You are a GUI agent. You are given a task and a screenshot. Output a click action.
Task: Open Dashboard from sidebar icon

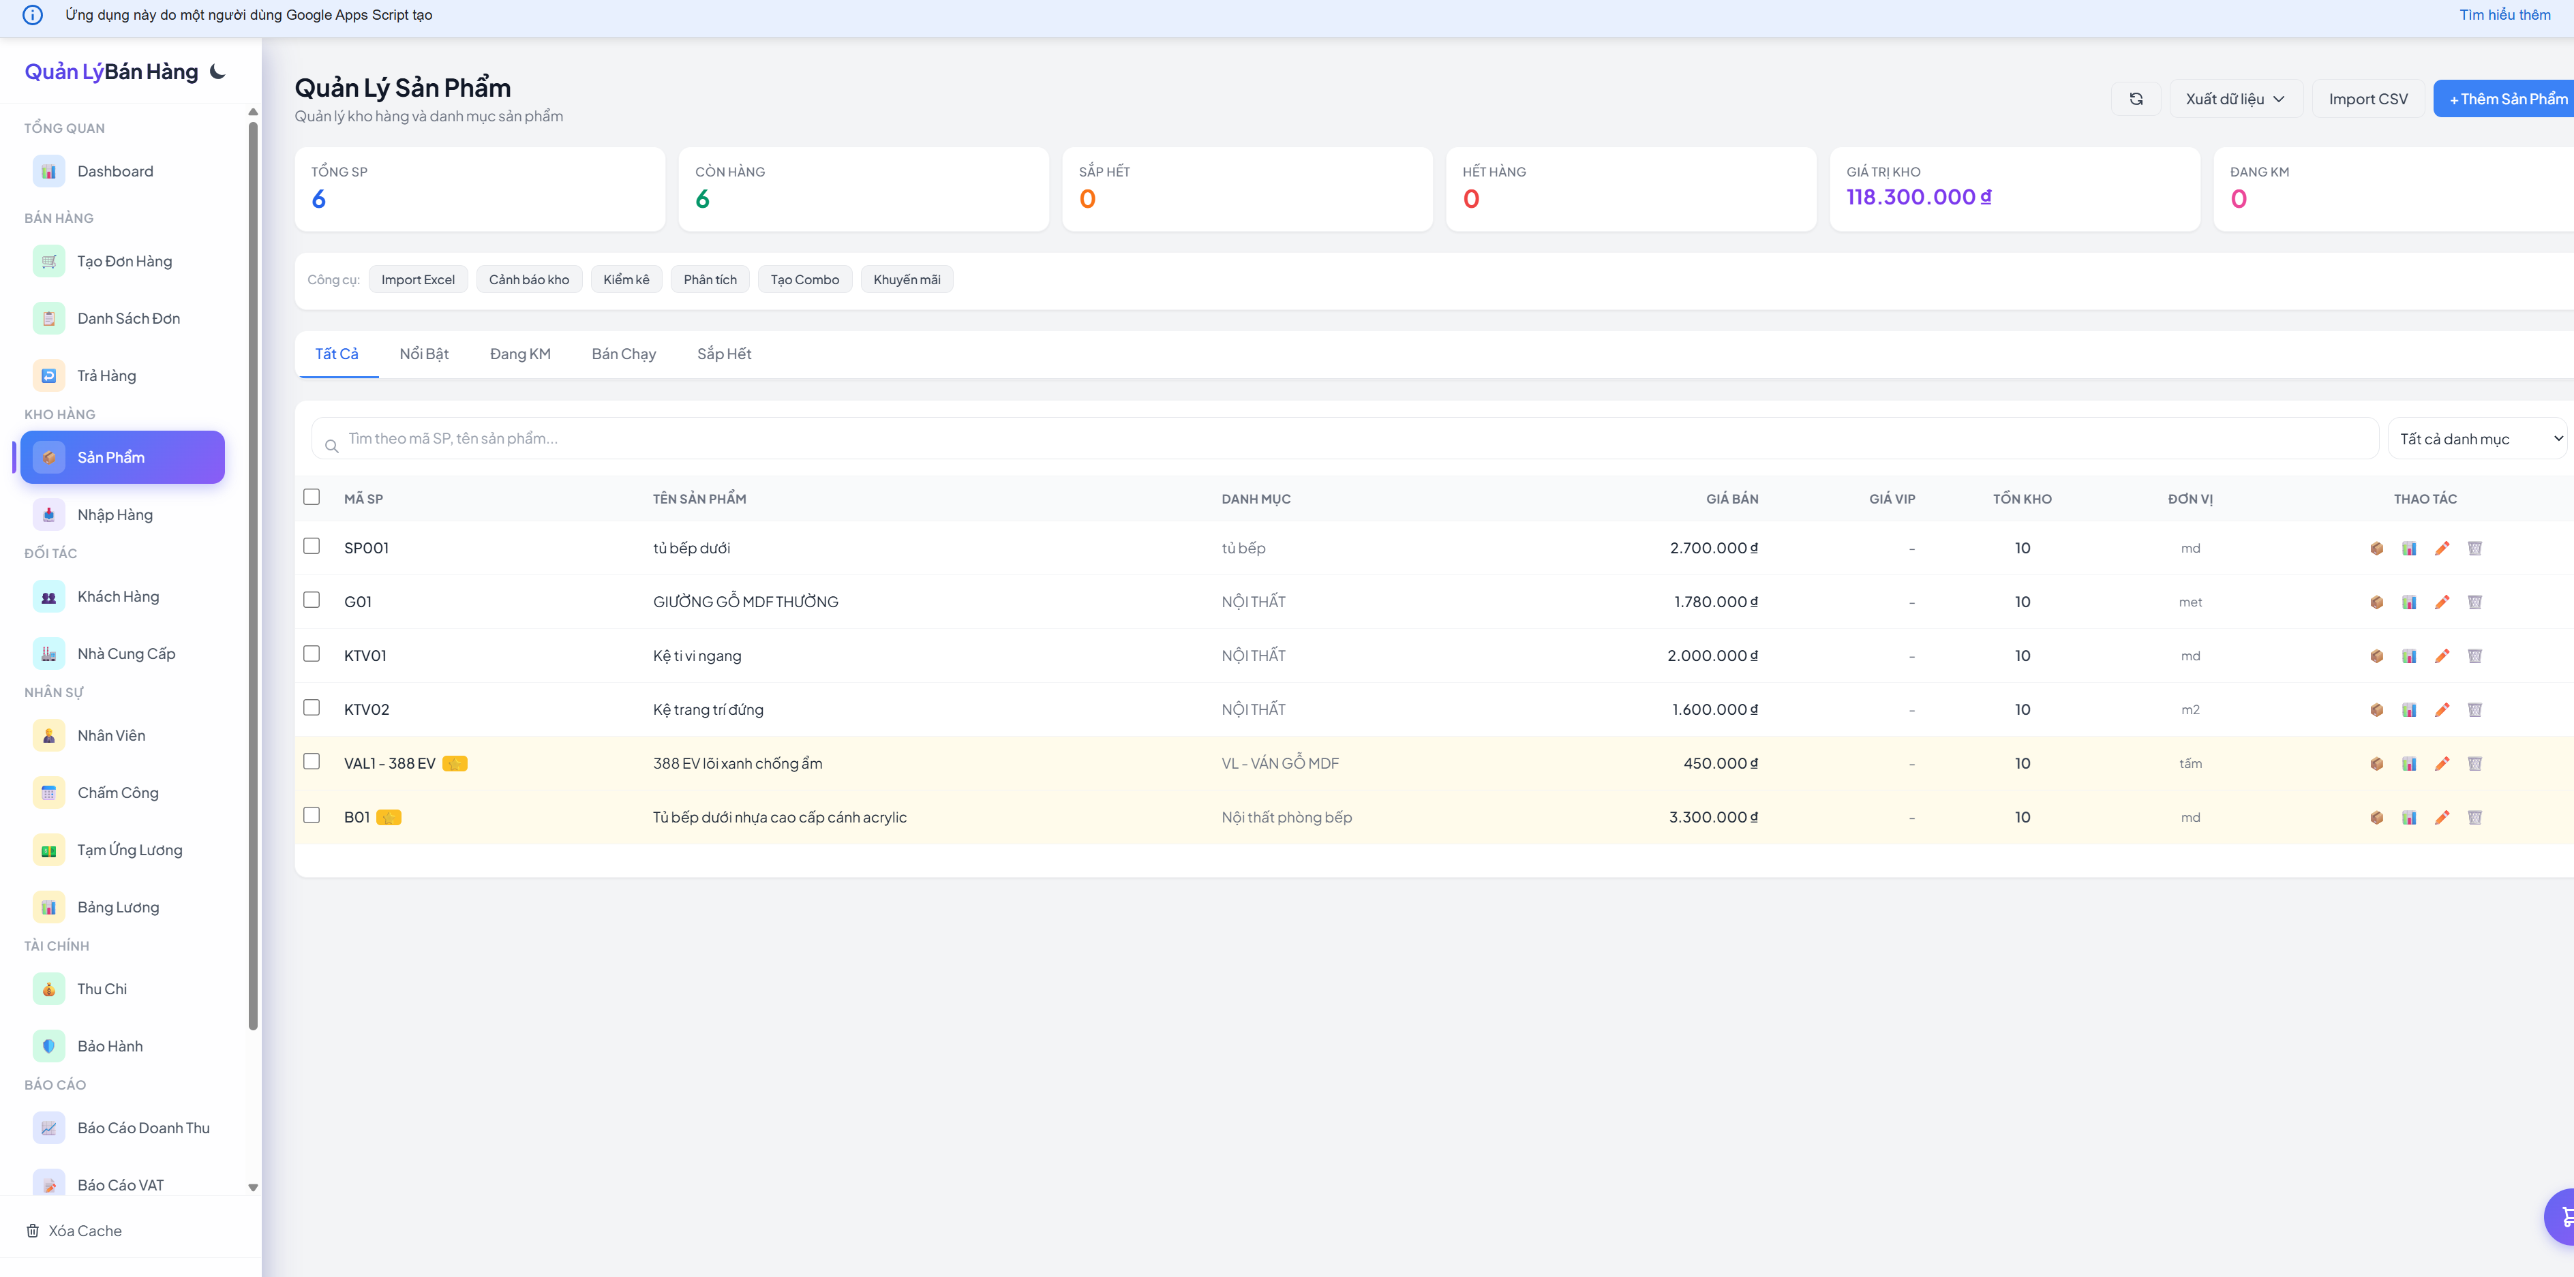click(49, 172)
